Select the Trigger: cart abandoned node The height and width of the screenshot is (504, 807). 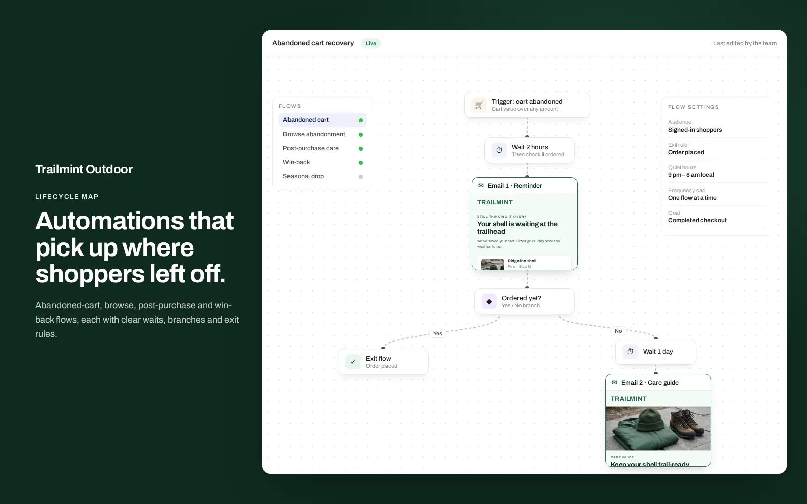click(527, 105)
